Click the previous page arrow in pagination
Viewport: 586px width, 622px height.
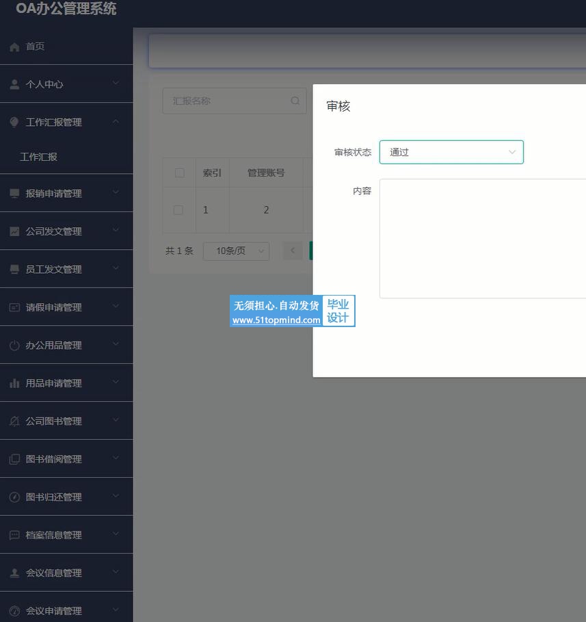pyautogui.click(x=293, y=250)
